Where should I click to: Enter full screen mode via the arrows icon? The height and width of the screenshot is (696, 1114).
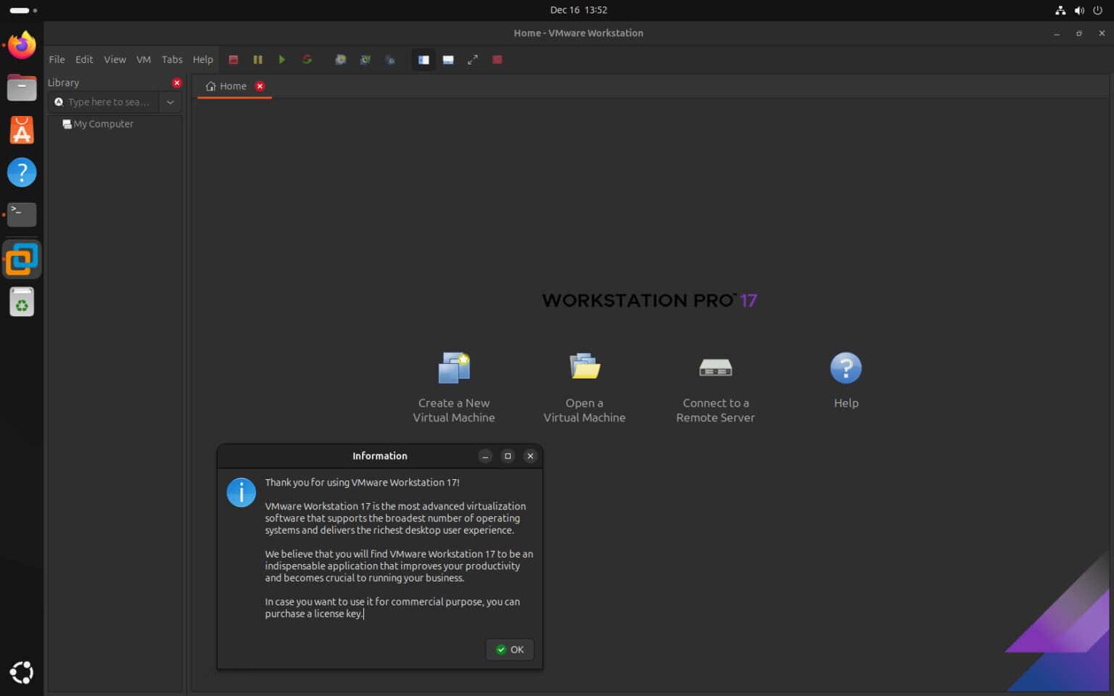pos(473,59)
